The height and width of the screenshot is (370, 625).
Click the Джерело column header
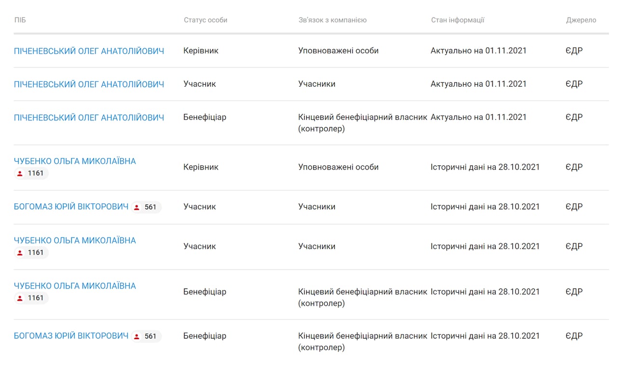pyautogui.click(x=581, y=20)
